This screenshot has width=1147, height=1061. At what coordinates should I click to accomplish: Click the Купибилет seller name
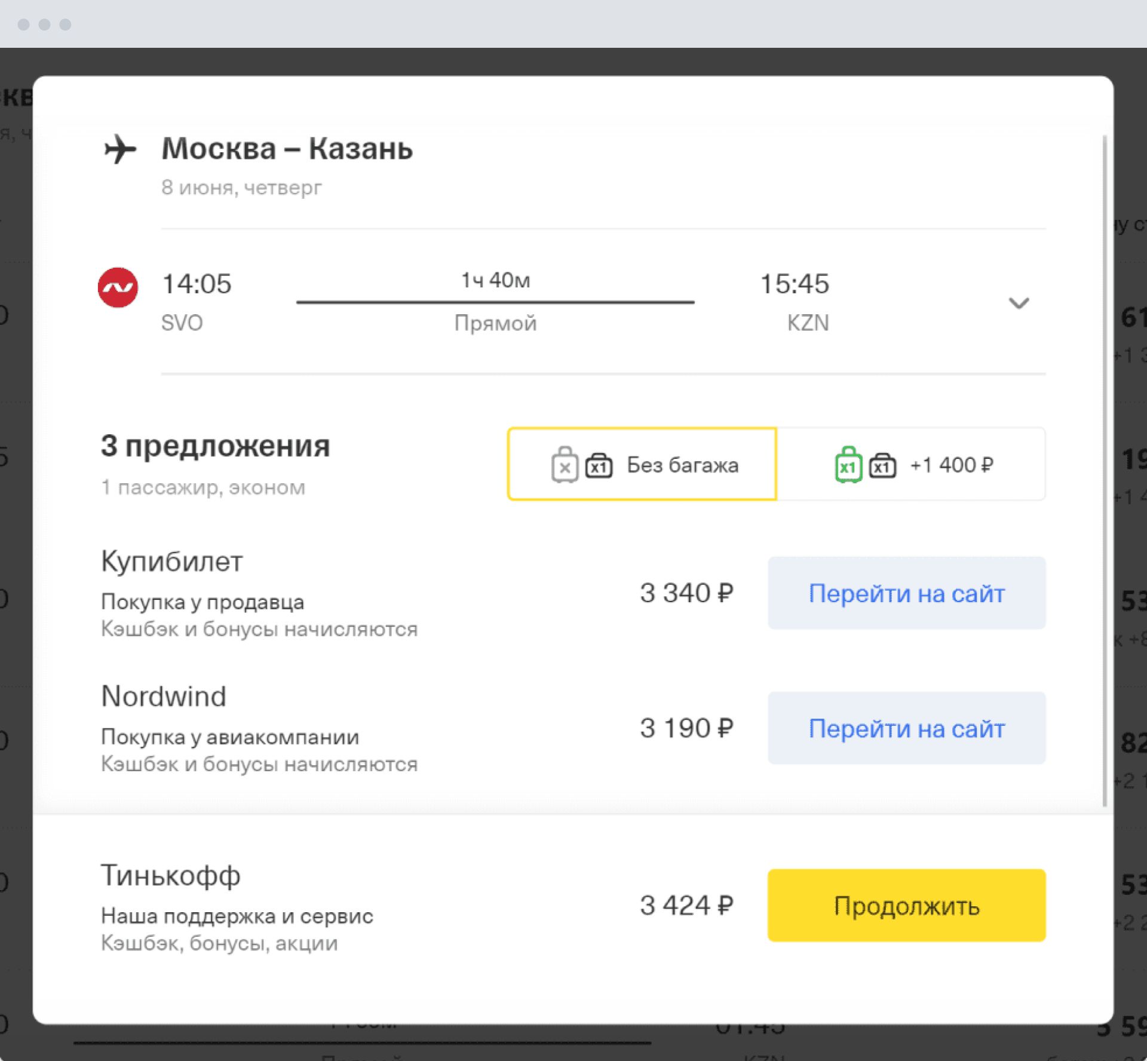[172, 562]
